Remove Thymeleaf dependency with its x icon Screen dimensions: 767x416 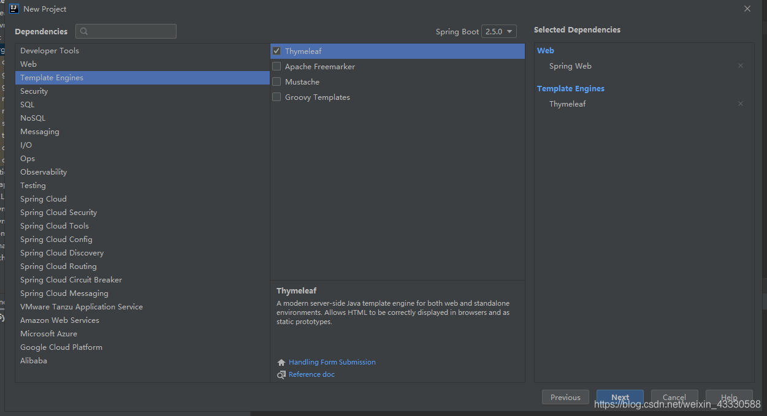coord(741,104)
